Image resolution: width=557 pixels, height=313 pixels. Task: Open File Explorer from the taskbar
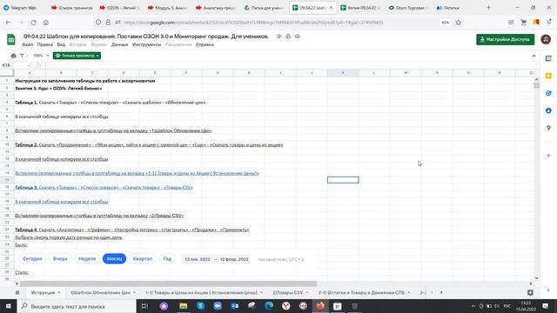pos(184,306)
